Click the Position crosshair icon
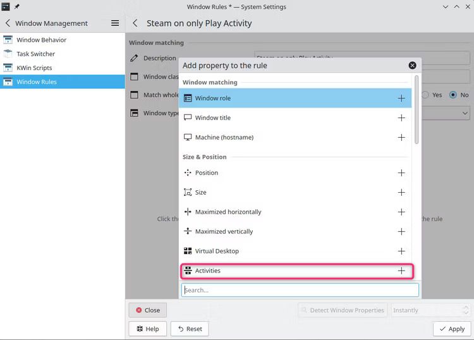 click(x=188, y=173)
